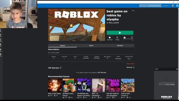
Task: Start the game with the green play button
Action: (x=120, y=33)
